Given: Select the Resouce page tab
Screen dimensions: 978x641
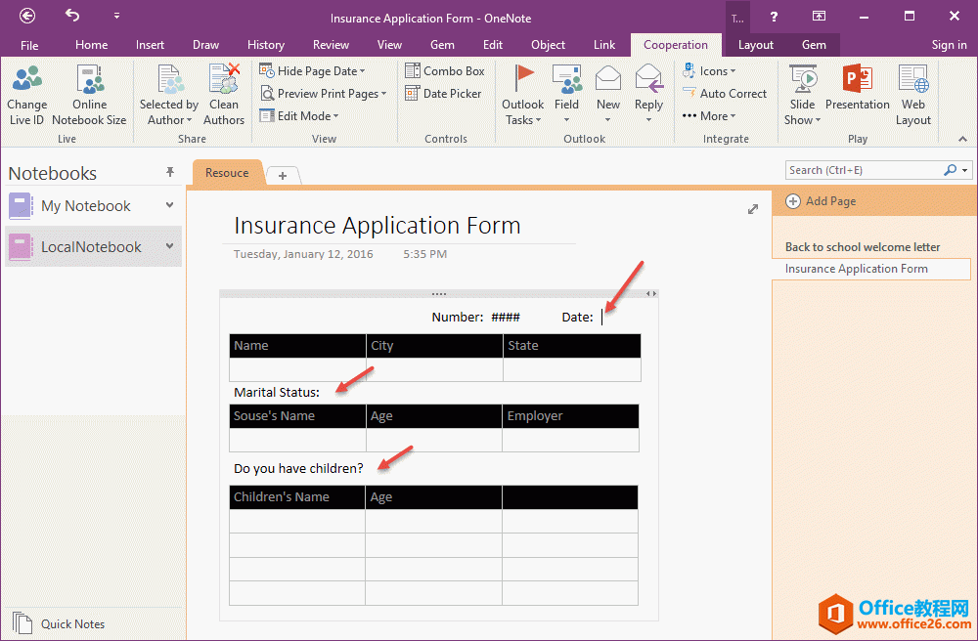Looking at the screenshot, I should click(227, 173).
